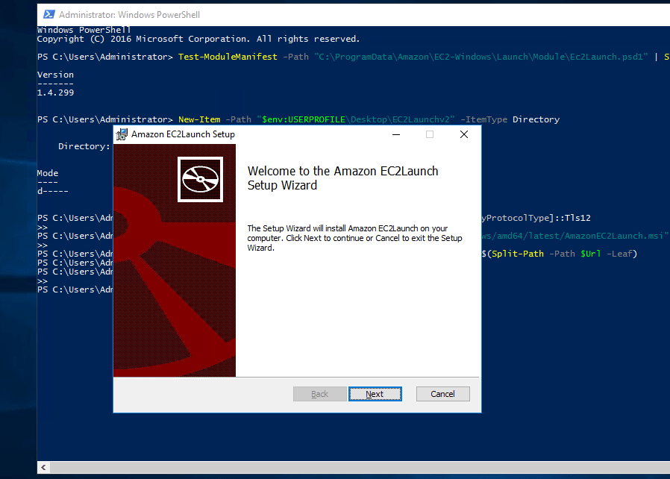Click the Next button in setup wizard

(x=375, y=394)
